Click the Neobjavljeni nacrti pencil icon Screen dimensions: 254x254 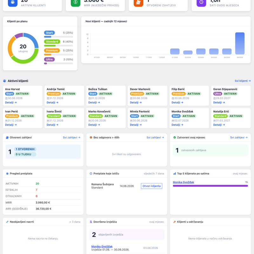pyautogui.click(x=7, y=222)
